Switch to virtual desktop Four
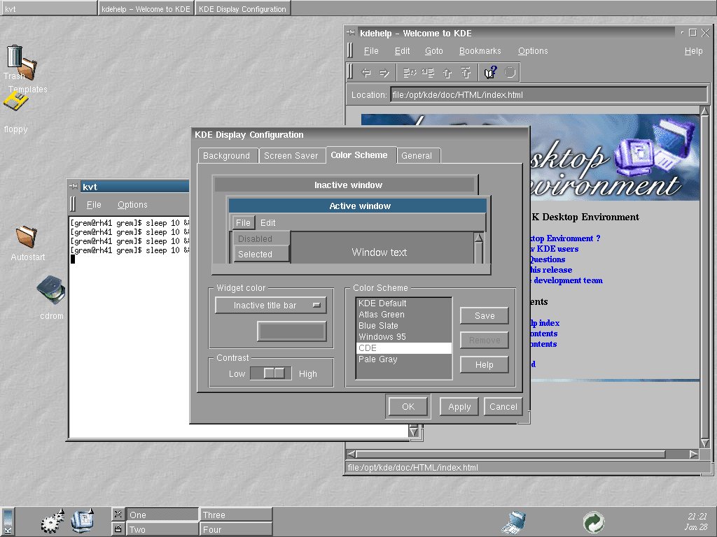The image size is (717, 537). [x=235, y=529]
